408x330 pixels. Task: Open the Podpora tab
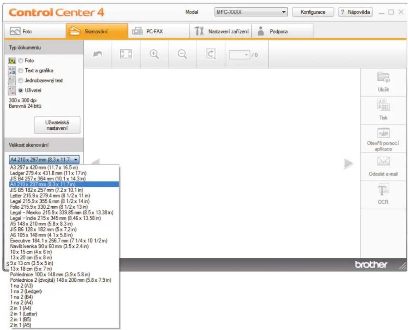pos(282,31)
